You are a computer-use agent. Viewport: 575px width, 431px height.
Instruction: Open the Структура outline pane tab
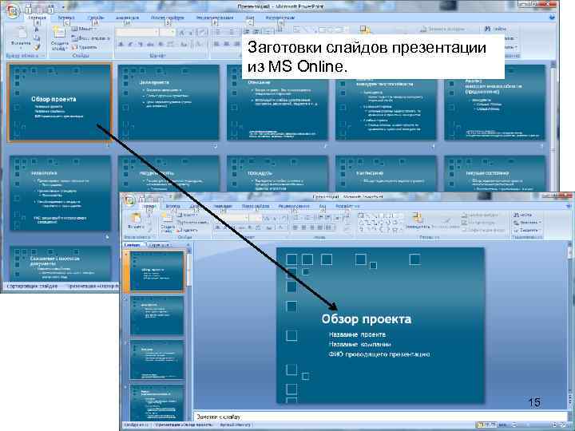coord(159,245)
